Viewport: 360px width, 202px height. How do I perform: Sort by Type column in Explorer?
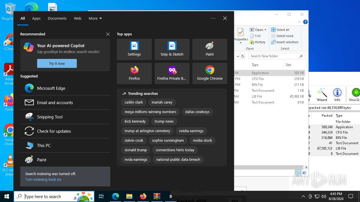tap(267, 65)
